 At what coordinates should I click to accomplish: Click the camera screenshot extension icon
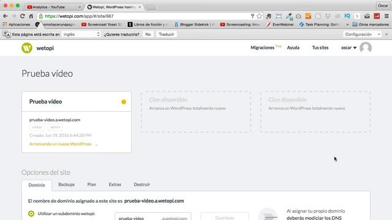298,16
